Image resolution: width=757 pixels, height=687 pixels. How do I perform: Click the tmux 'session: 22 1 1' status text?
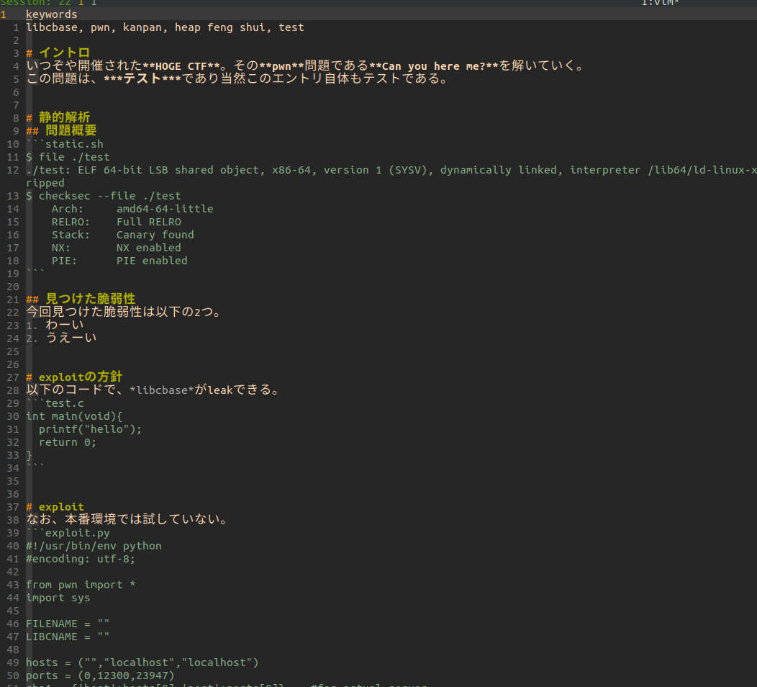point(48,3)
